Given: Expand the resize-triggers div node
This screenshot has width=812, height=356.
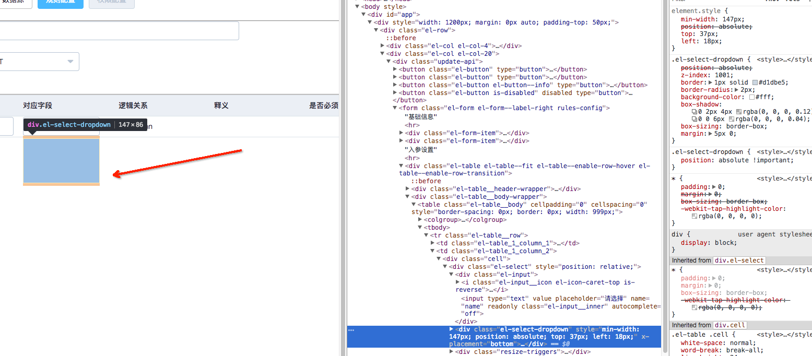Looking at the screenshot, I should (451, 351).
